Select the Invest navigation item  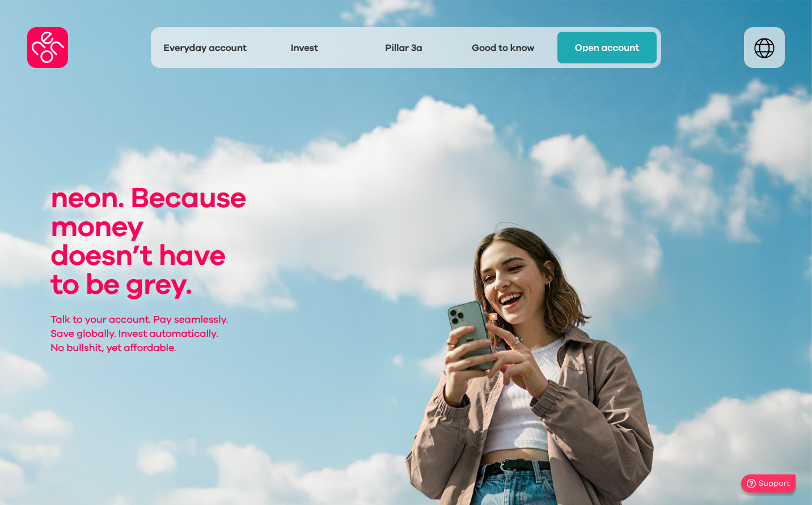coord(304,48)
